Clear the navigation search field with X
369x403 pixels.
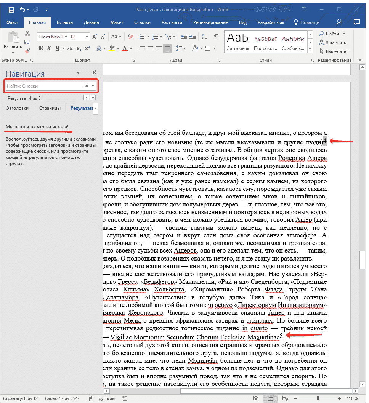(87, 86)
